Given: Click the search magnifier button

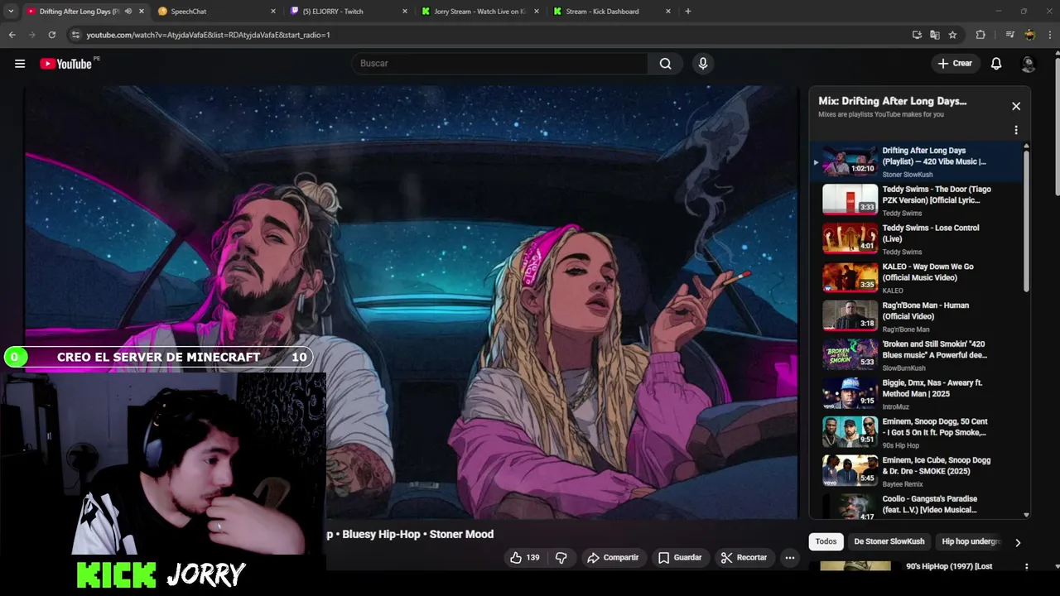Looking at the screenshot, I should coord(665,64).
